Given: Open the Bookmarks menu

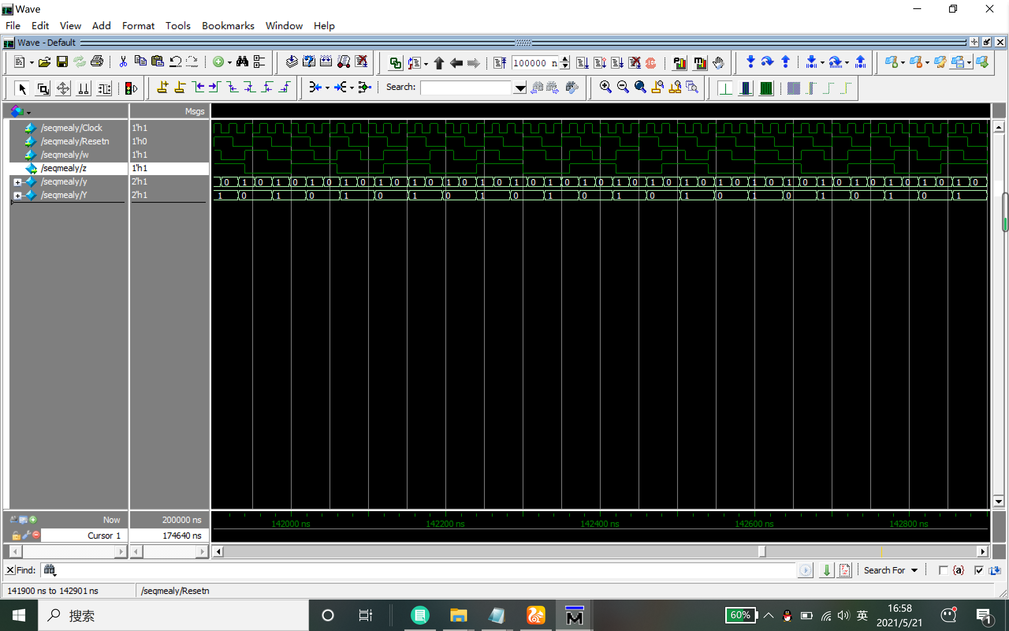Looking at the screenshot, I should coord(228,26).
